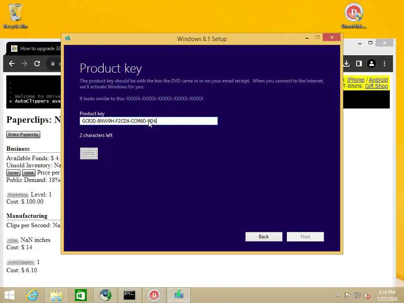Click the '2 characters left' text
Viewport: 404px width, 303px height.
[96, 135]
